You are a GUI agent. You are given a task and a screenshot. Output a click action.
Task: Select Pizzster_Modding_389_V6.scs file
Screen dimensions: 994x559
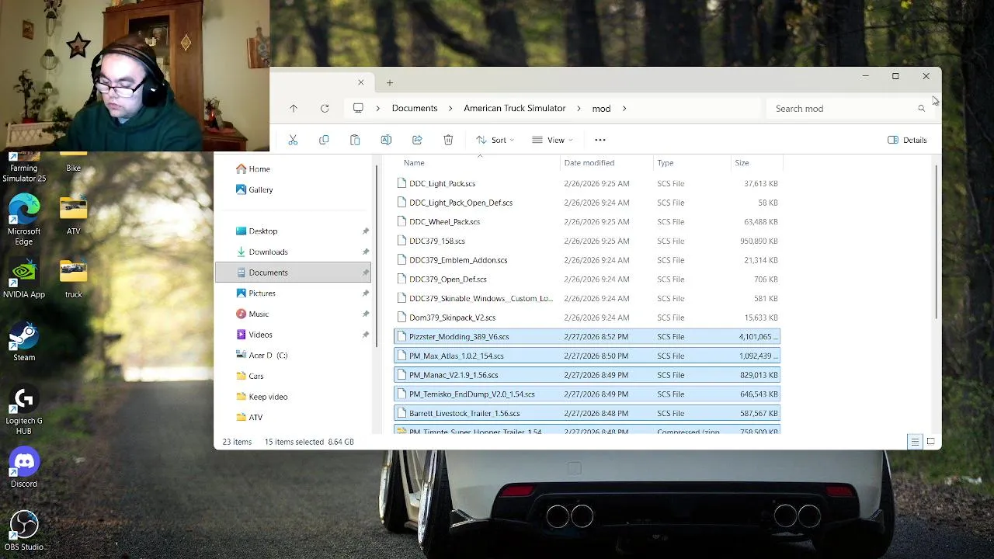coord(586,336)
